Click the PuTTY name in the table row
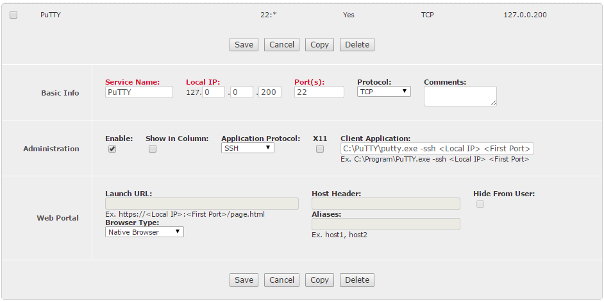The image size is (604, 302). pyautogui.click(x=51, y=15)
